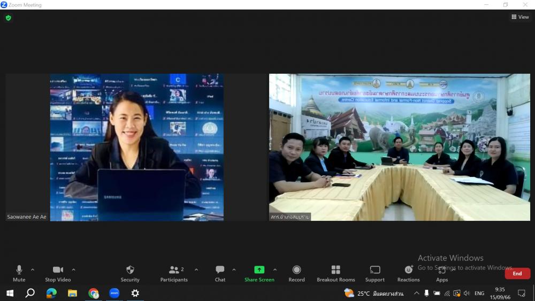535x301 pixels.
Task: Open File Explorer from taskbar
Action: click(x=72, y=293)
